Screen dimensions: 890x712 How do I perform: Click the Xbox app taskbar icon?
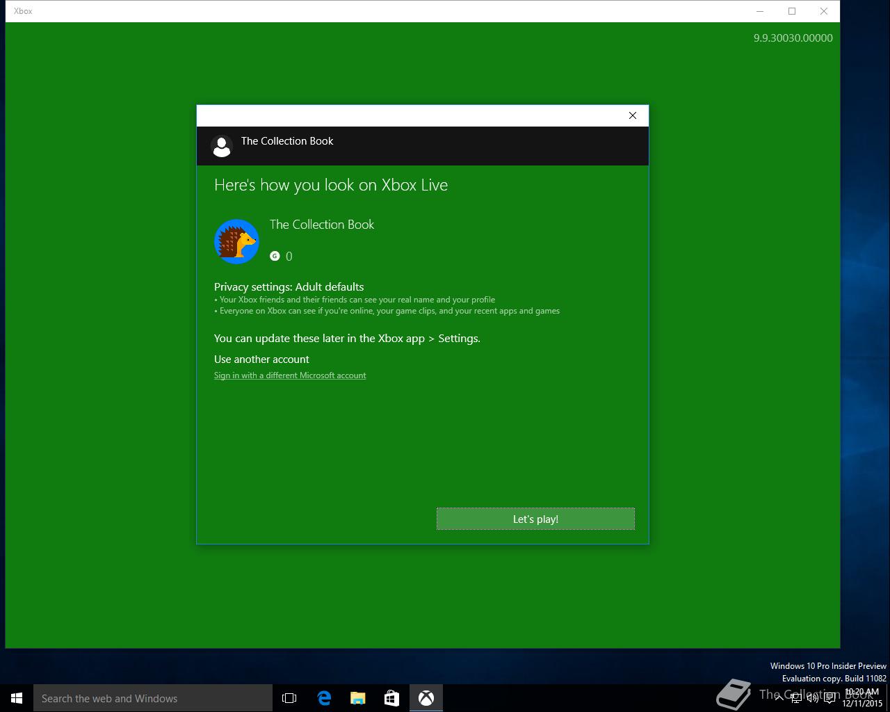(426, 698)
